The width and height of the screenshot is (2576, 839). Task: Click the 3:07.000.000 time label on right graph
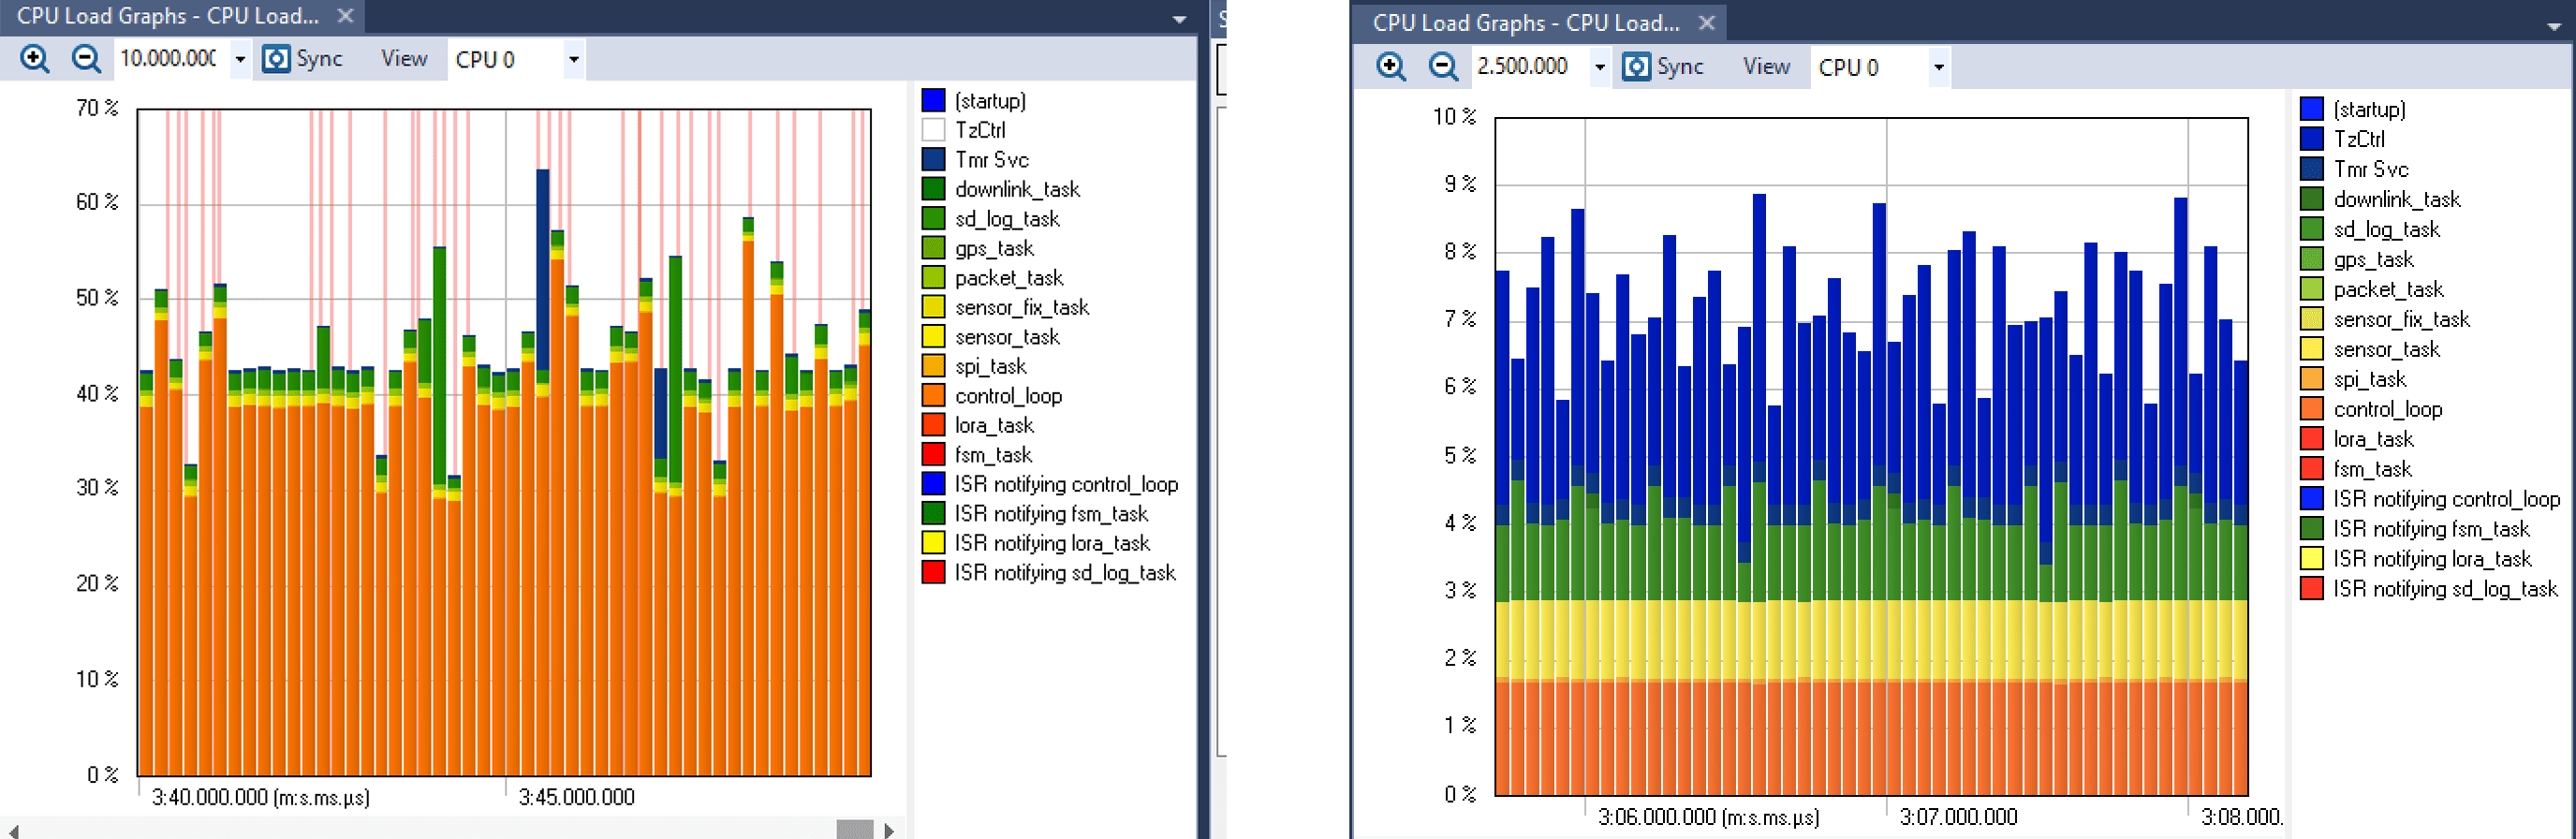1959,818
